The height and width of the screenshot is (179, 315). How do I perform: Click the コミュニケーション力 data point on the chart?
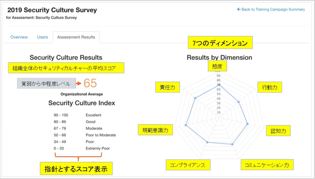[232, 144]
